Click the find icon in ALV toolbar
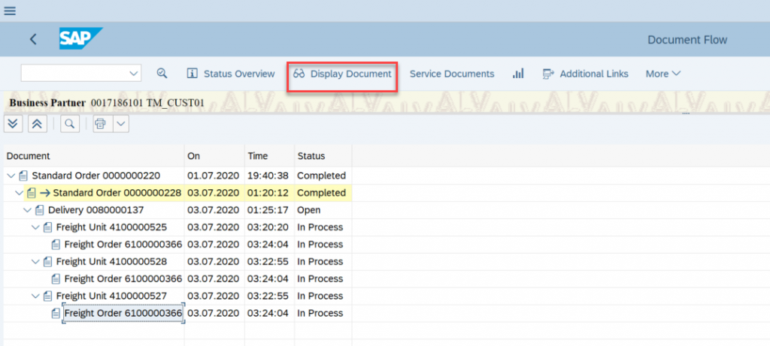Viewport: 770px width, 346px height. [x=70, y=124]
